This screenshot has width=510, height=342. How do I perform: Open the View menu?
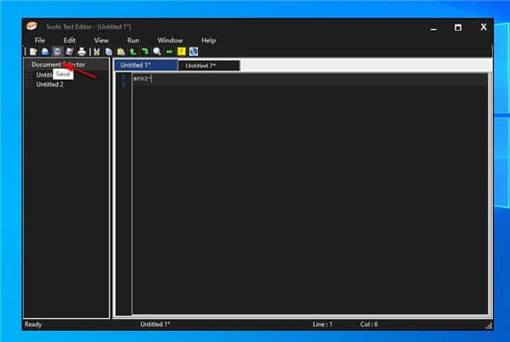click(101, 41)
